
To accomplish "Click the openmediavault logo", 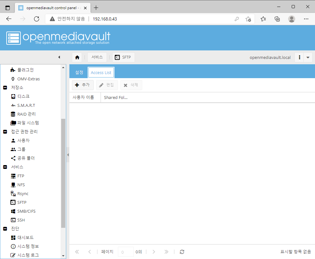I will click(58, 38).
